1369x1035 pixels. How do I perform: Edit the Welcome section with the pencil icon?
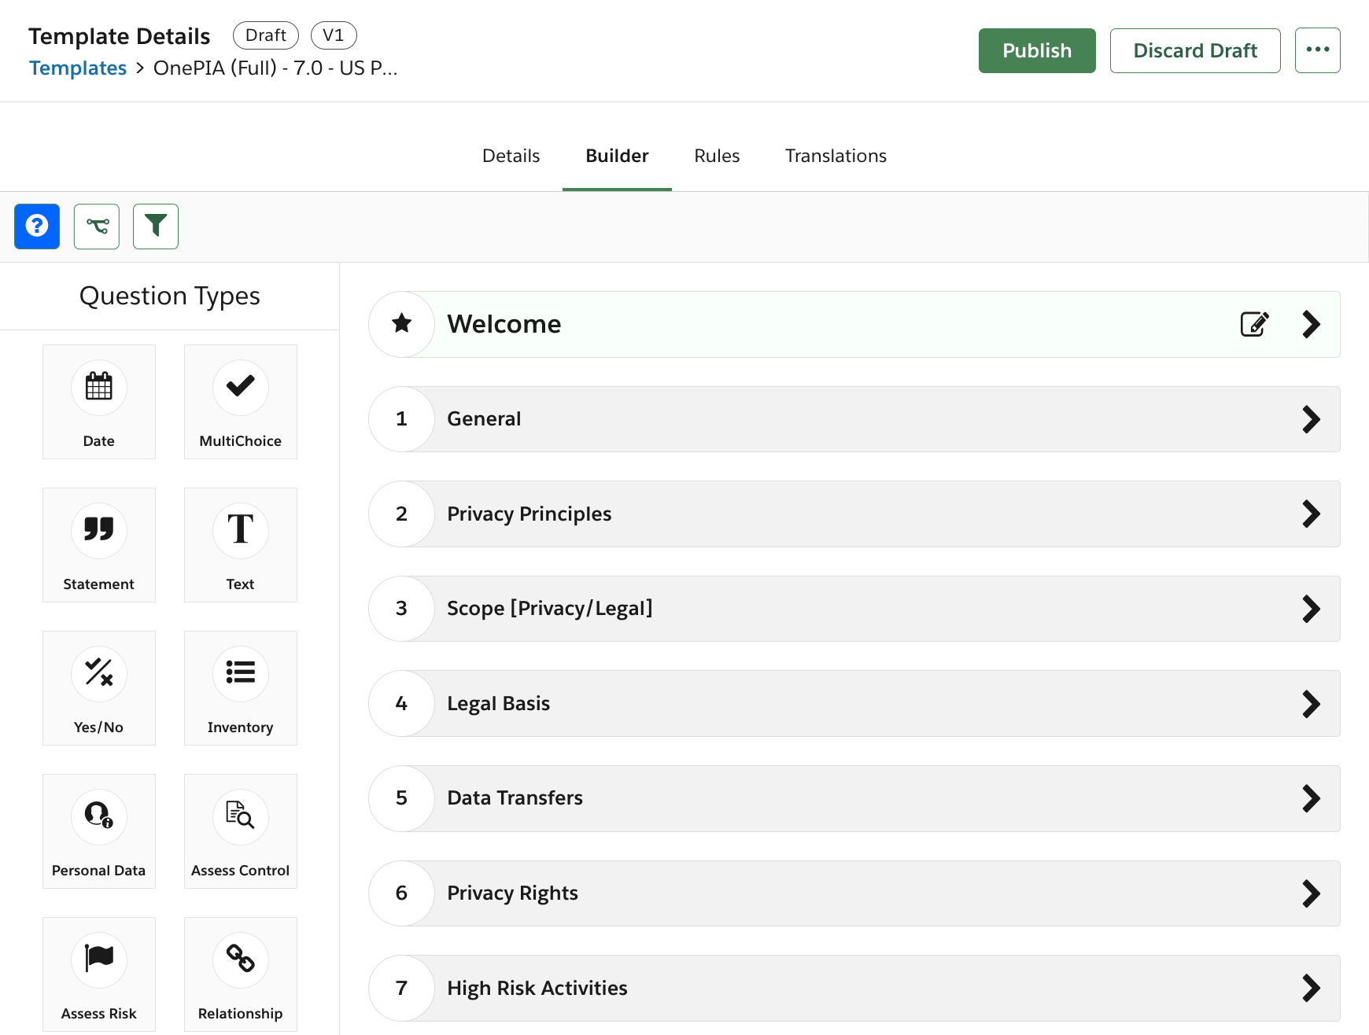[x=1254, y=323]
